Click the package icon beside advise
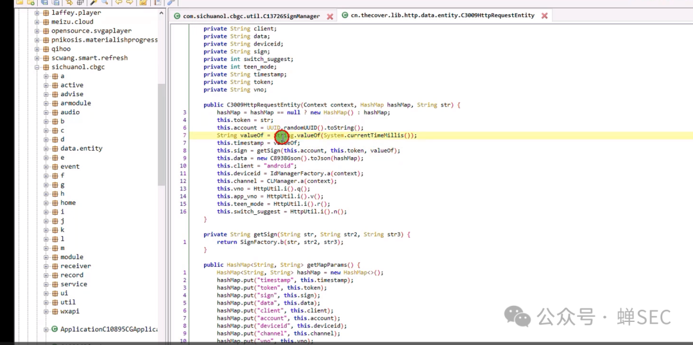The height and width of the screenshot is (345, 693). [55, 94]
